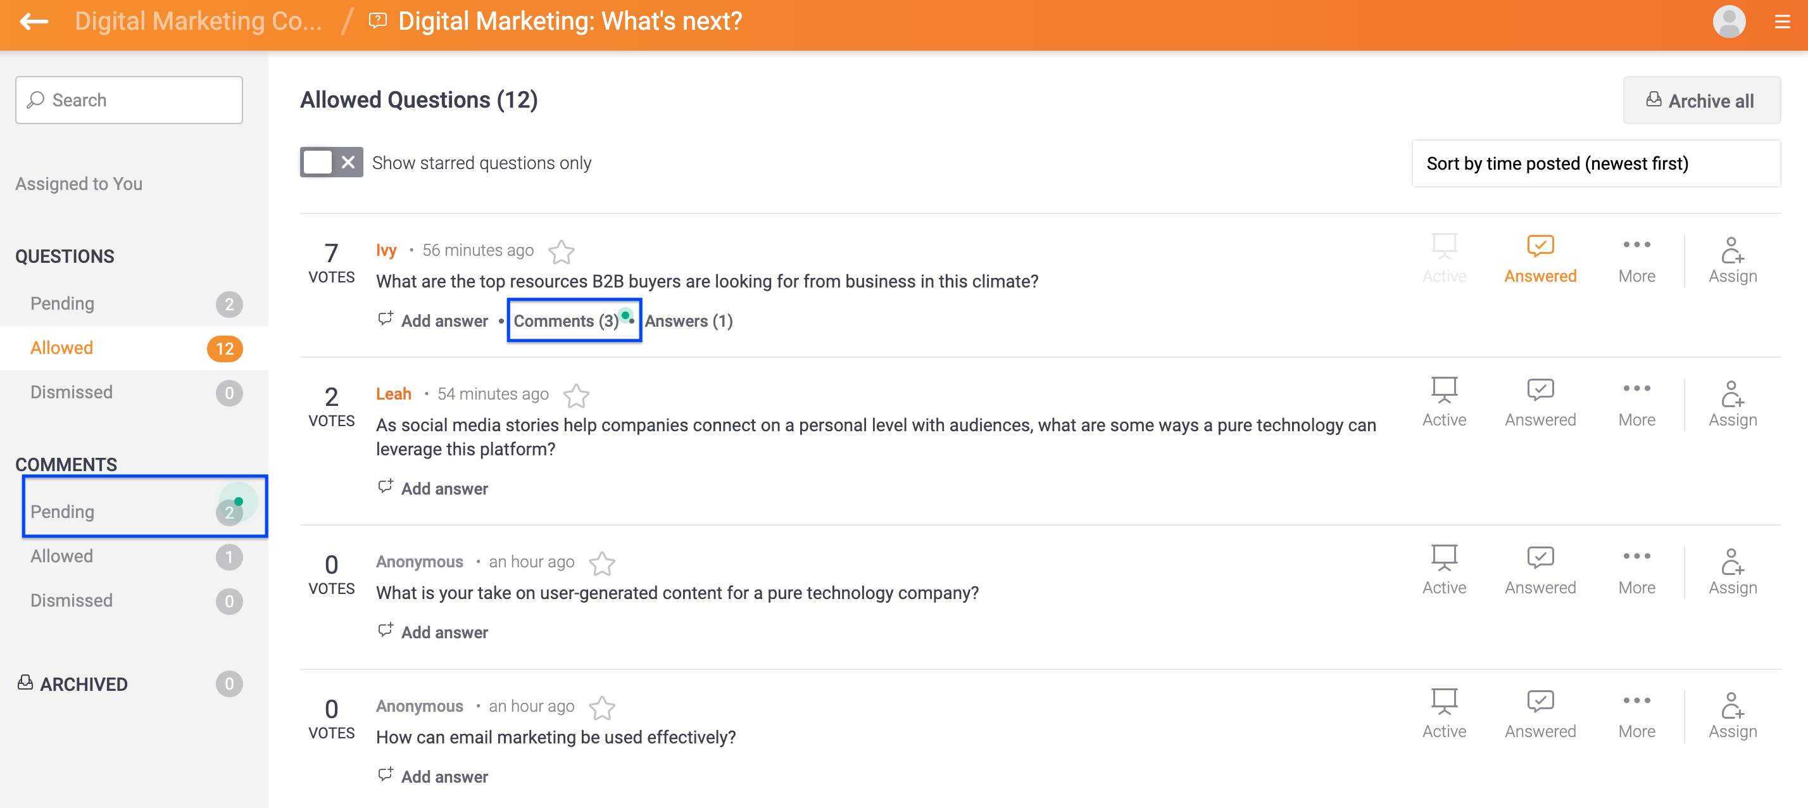Image resolution: width=1808 pixels, height=808 pixels.
Task: Switch to Allowed comments section
Action: 62,555
